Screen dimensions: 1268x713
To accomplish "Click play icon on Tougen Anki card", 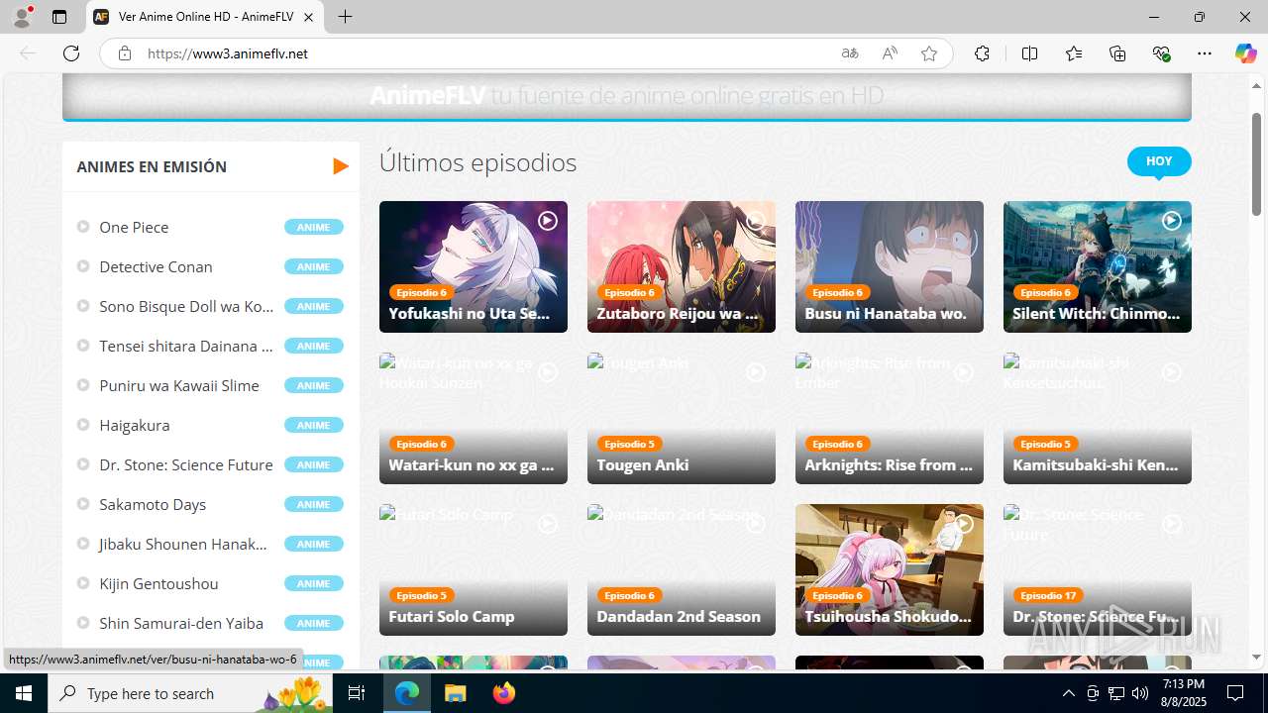I will pyautogui.click(x=756, y=372).
